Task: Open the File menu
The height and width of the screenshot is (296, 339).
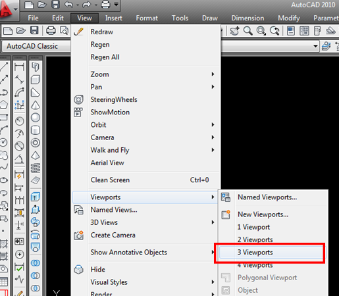Action: [33, 18]
